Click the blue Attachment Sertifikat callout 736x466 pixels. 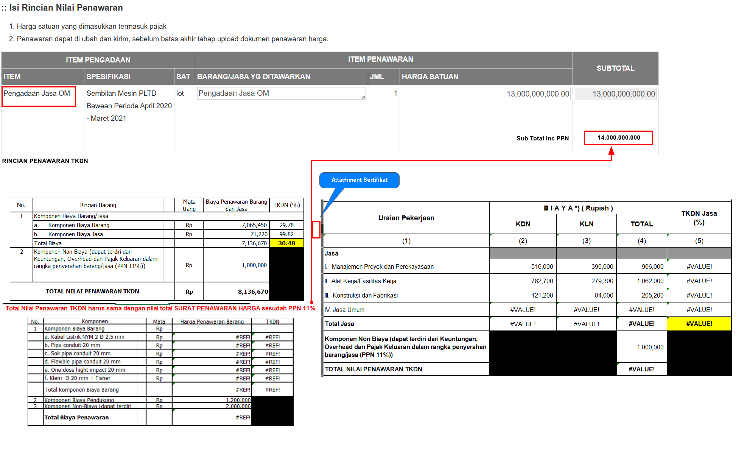[359, 180]
